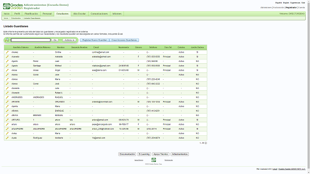The height and width of the screenshot is (174, 310).
Task: Sort by Género column header
Action: pyautogui.click(x=139, y=47)
